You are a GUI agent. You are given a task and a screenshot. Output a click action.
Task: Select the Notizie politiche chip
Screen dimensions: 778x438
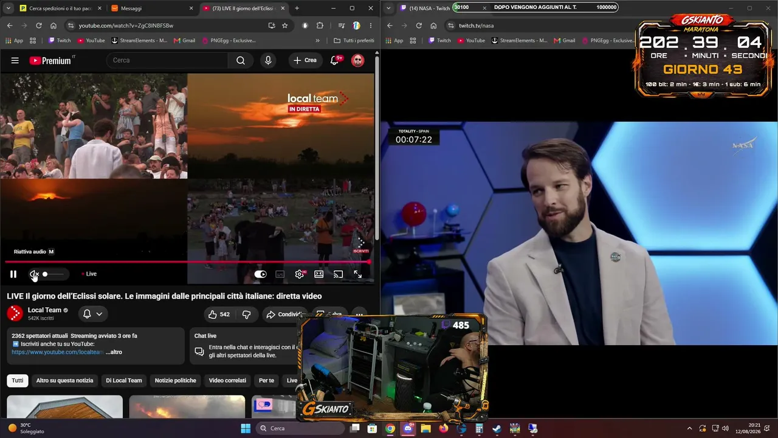(176, 381)
